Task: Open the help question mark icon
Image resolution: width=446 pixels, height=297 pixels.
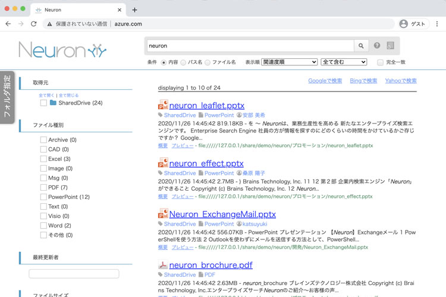Action: [377, 46]
